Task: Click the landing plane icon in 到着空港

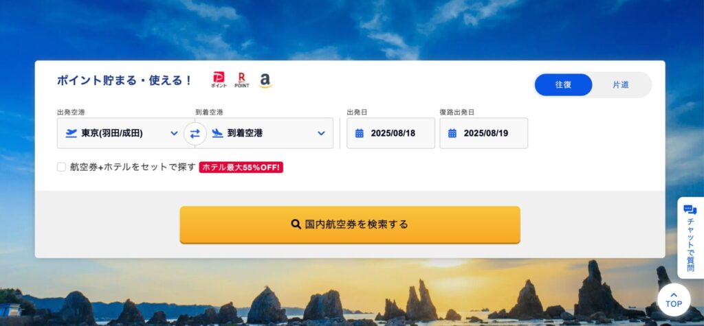Action: click(x=217, y=133)
